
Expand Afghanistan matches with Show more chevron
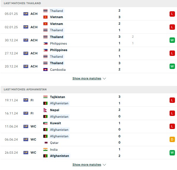click(x=104, y=165)
